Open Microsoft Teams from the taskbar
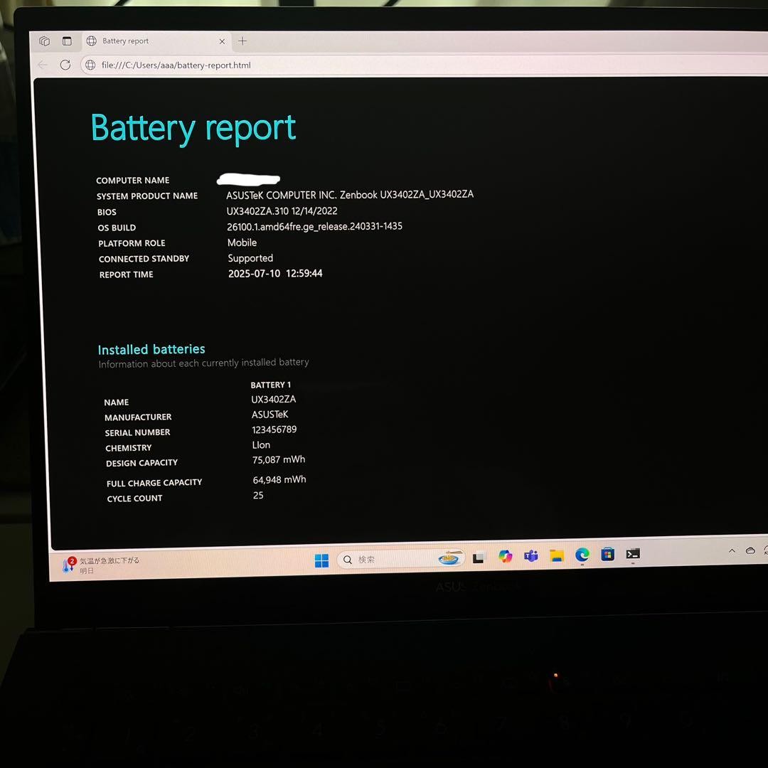Screen dimensions: 768x768 [x=531, y=556]
